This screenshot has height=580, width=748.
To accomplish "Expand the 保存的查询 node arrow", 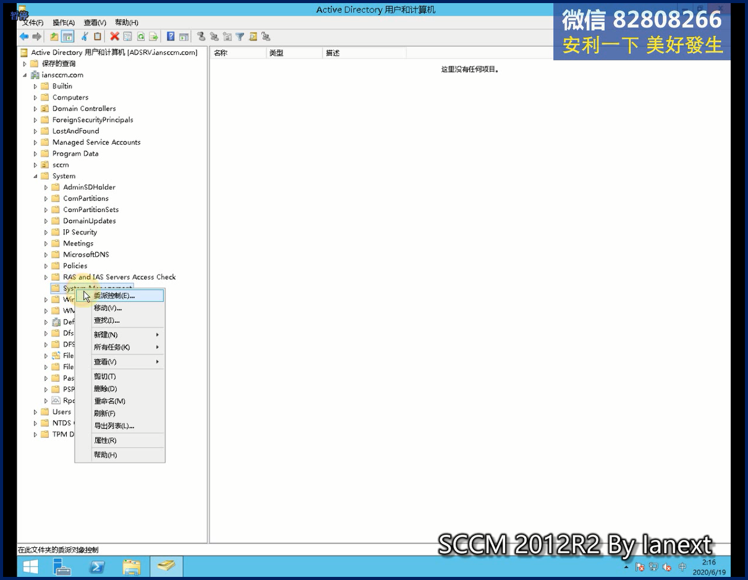I will [x=25, y=64].
